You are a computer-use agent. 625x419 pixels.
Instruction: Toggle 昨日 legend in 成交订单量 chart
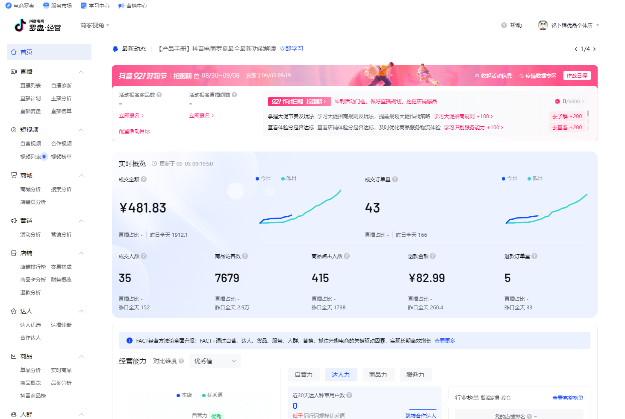pos(535,178)
